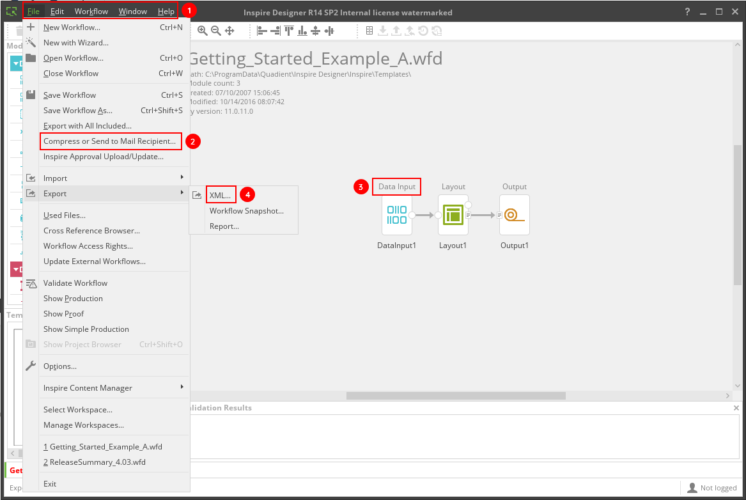
Task: Align selected modules to the bottom
Action: click(302, 31)
